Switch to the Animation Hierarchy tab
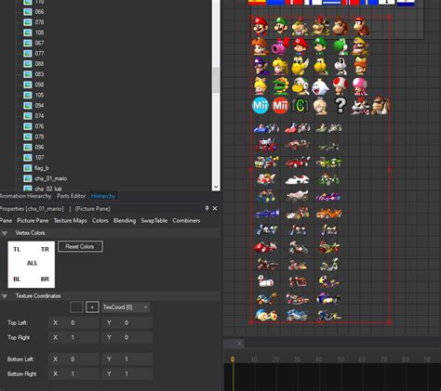 point(25,196)
